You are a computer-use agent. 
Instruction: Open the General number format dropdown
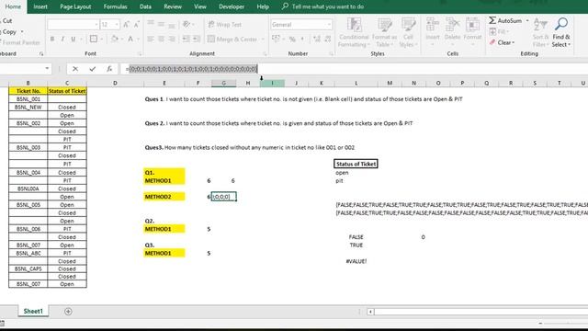(329, 25)
